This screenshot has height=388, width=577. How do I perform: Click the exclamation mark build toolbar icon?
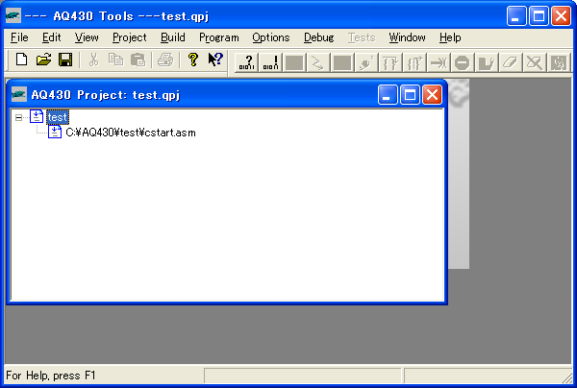tap(270, 63)
